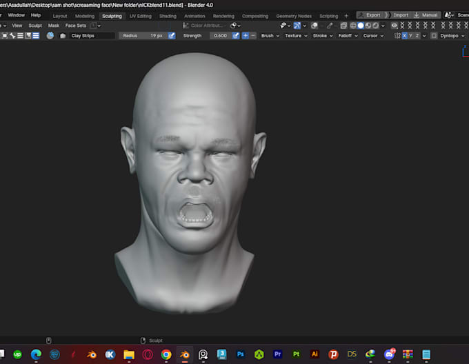Click the Import button
This screenshot has height=364, width=469.
400,15
